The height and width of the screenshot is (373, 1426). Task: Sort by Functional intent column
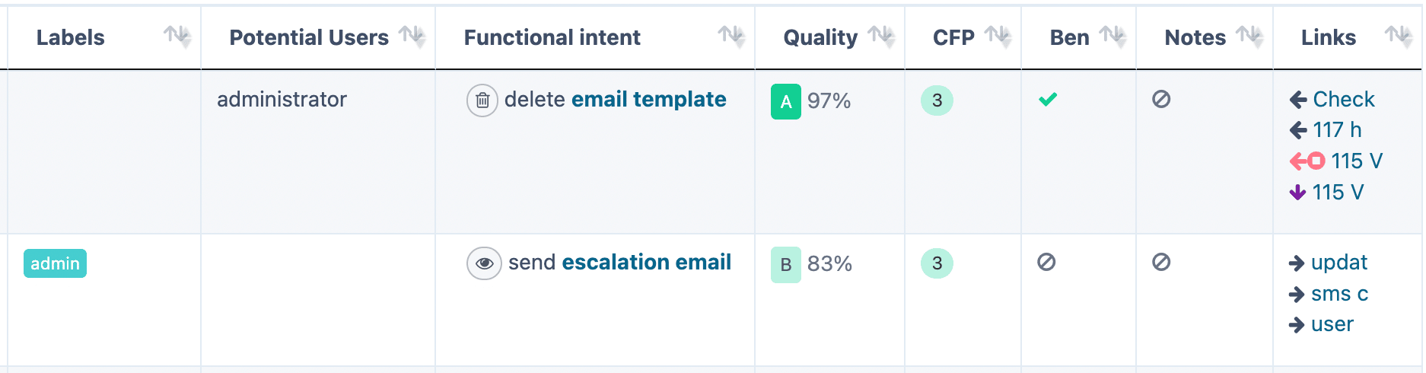coord(731,36)
